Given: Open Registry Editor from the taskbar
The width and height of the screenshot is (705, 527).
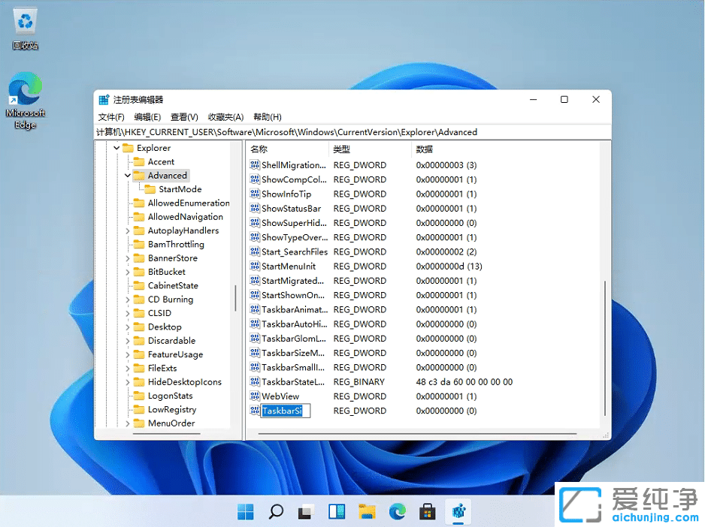Looking at the screenshot, I should point(458,511).
